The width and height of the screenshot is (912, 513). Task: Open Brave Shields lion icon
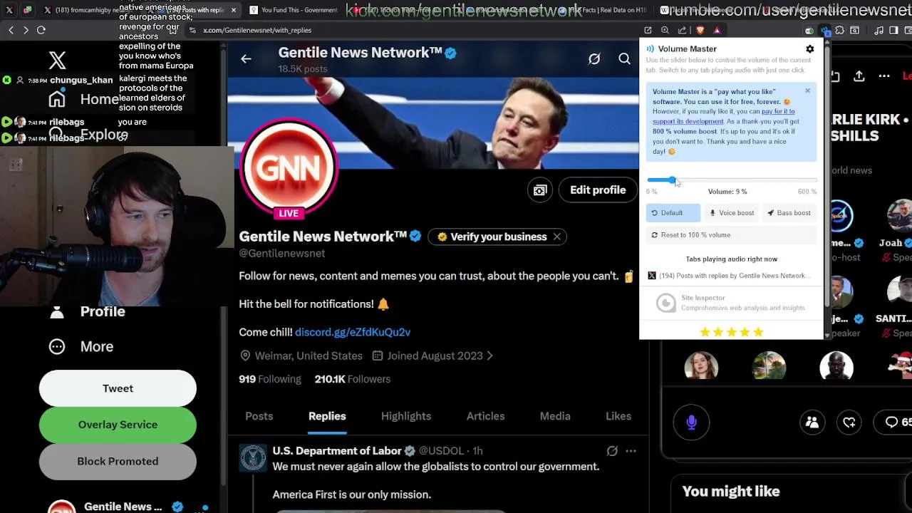tap(700, 31)
